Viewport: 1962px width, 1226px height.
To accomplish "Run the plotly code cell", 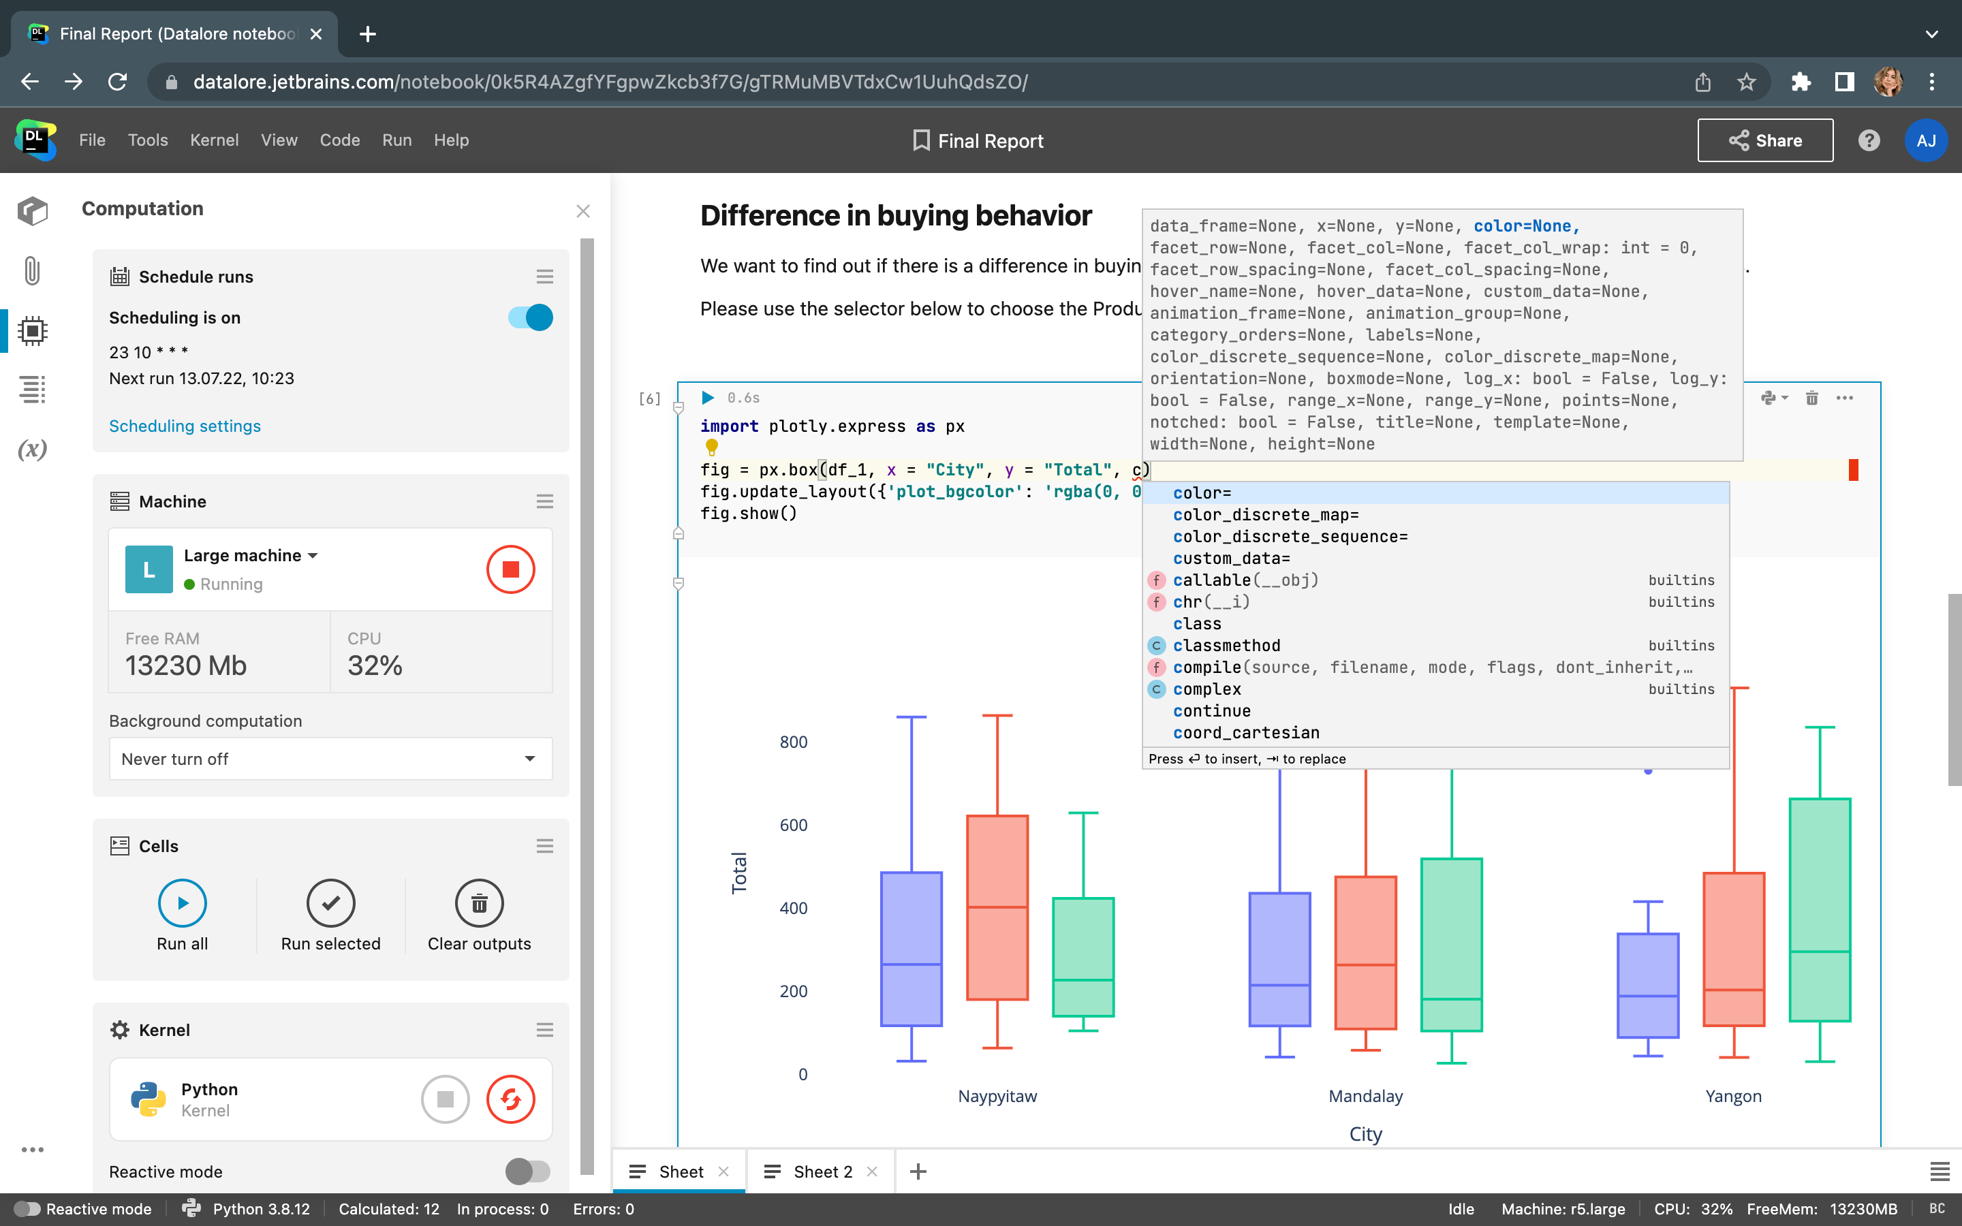I will (x=708, y=397).
